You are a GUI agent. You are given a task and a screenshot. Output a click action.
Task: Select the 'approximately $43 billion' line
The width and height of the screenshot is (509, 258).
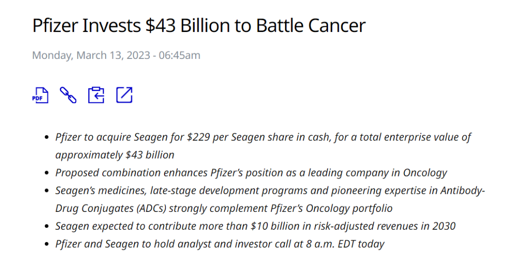click(115, 155)
